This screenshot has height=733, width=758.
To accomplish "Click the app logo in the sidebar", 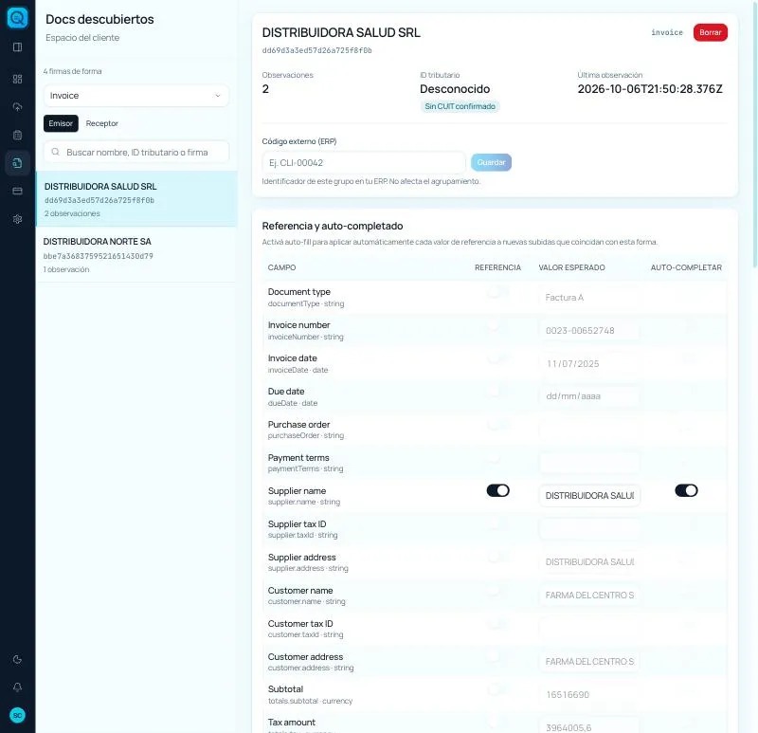I will pyautogui.click(x=17, y=18).
